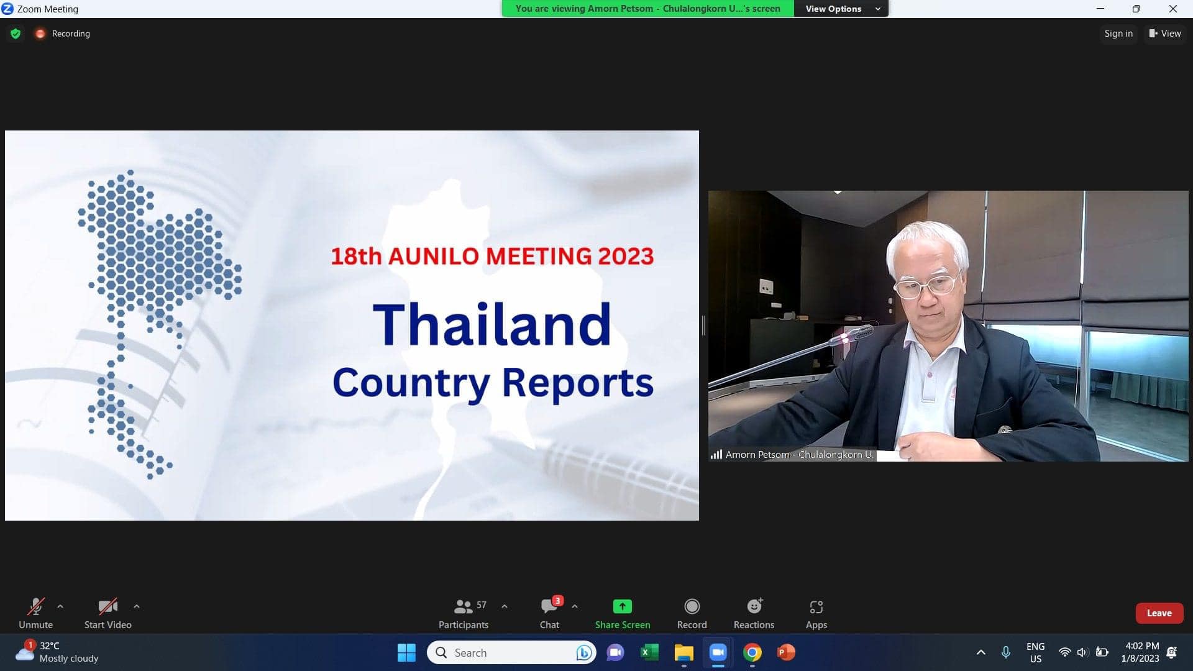
Task: Open the View layout menu
Action: [1165, 34]
